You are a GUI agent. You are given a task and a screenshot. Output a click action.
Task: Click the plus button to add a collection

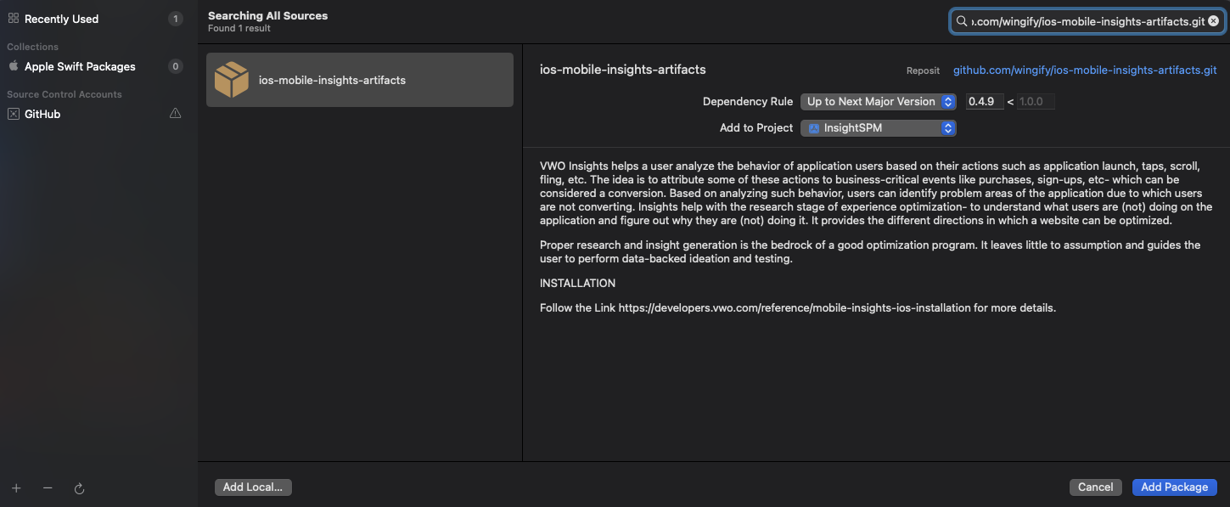point(16,488)
